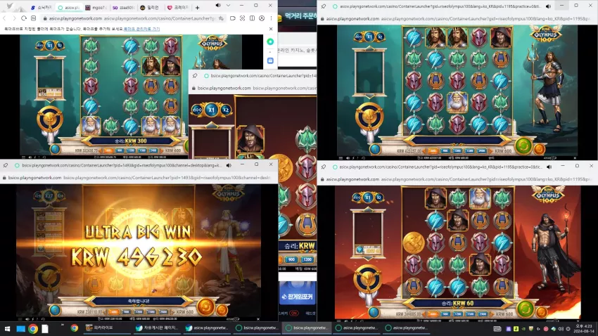598x336 pixels.
Task: Mute the audio speaker in bottom-left window title
Action: click(229, 165)
